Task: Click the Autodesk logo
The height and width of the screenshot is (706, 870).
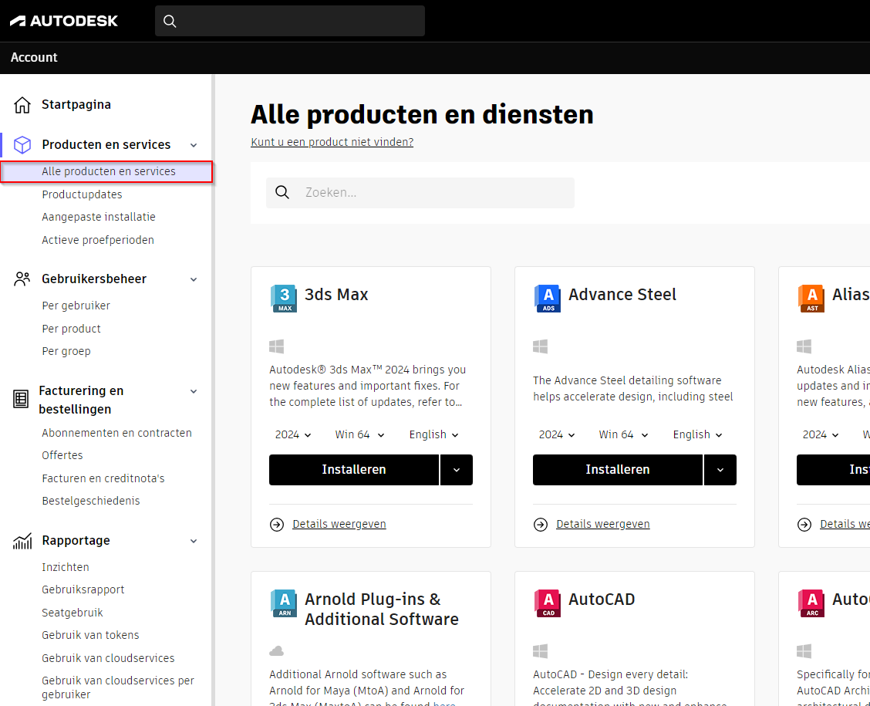Action: point(64,21)
